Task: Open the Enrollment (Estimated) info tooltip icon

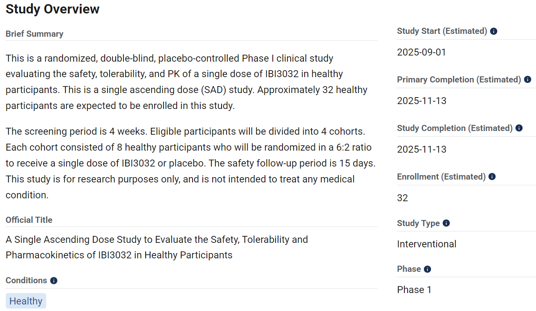Action: (492, 177)
